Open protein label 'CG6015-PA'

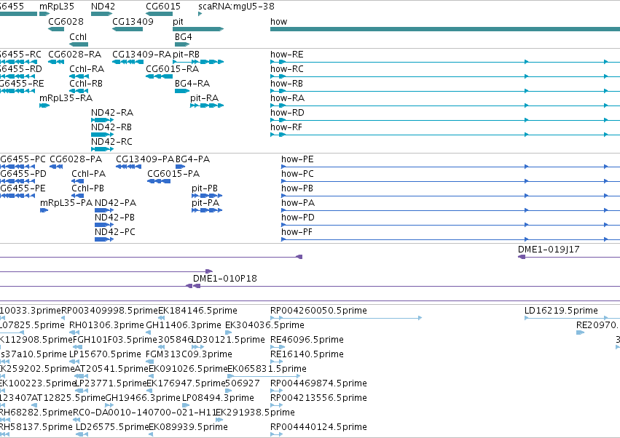click(173, 174)
